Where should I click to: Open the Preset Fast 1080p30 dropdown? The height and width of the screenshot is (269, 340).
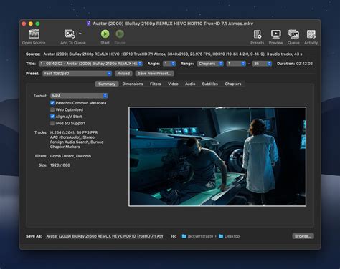point(77,74)
